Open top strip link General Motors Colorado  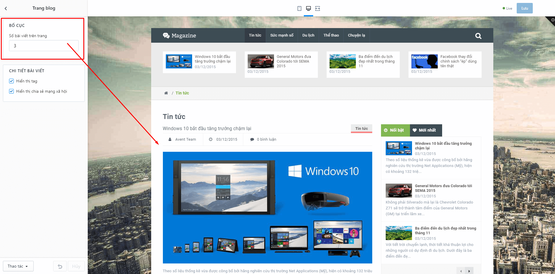(294, 61)
